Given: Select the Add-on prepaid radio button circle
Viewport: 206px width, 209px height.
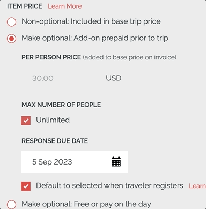Looking at the screenshot, I should pyautogui.click(x=11, y=39).
